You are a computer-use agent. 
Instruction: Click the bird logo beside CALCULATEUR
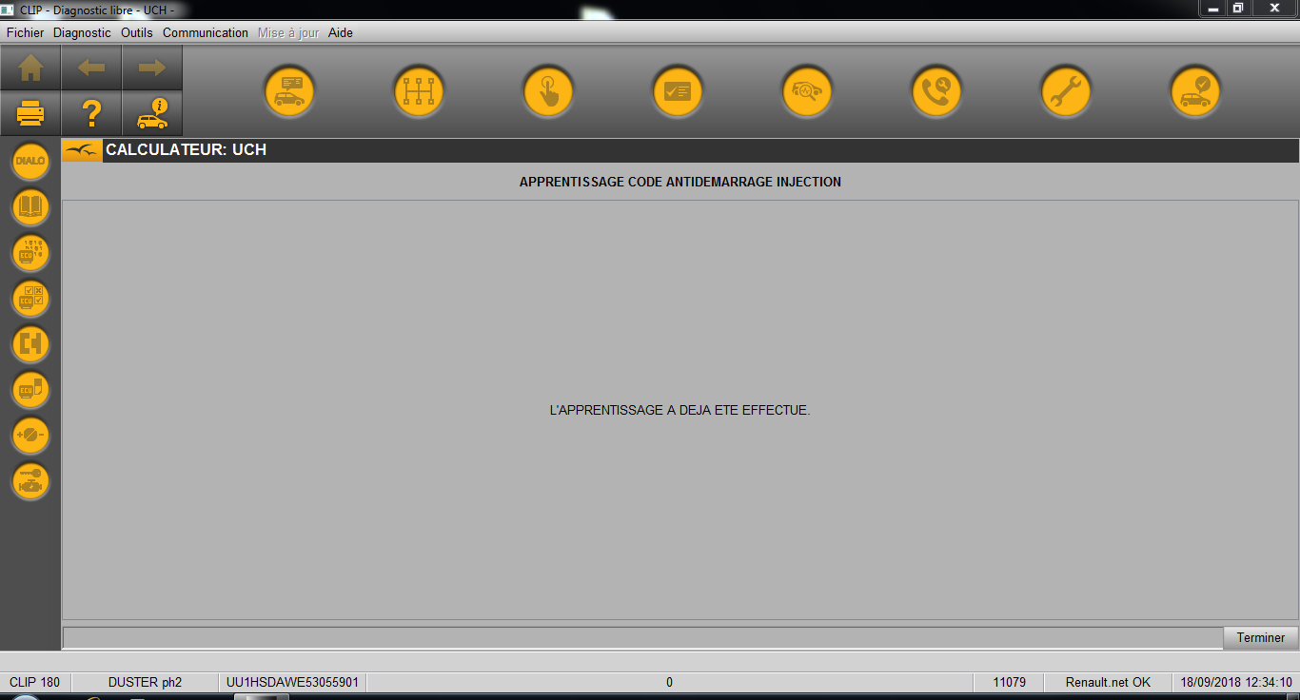pos(82,150)
